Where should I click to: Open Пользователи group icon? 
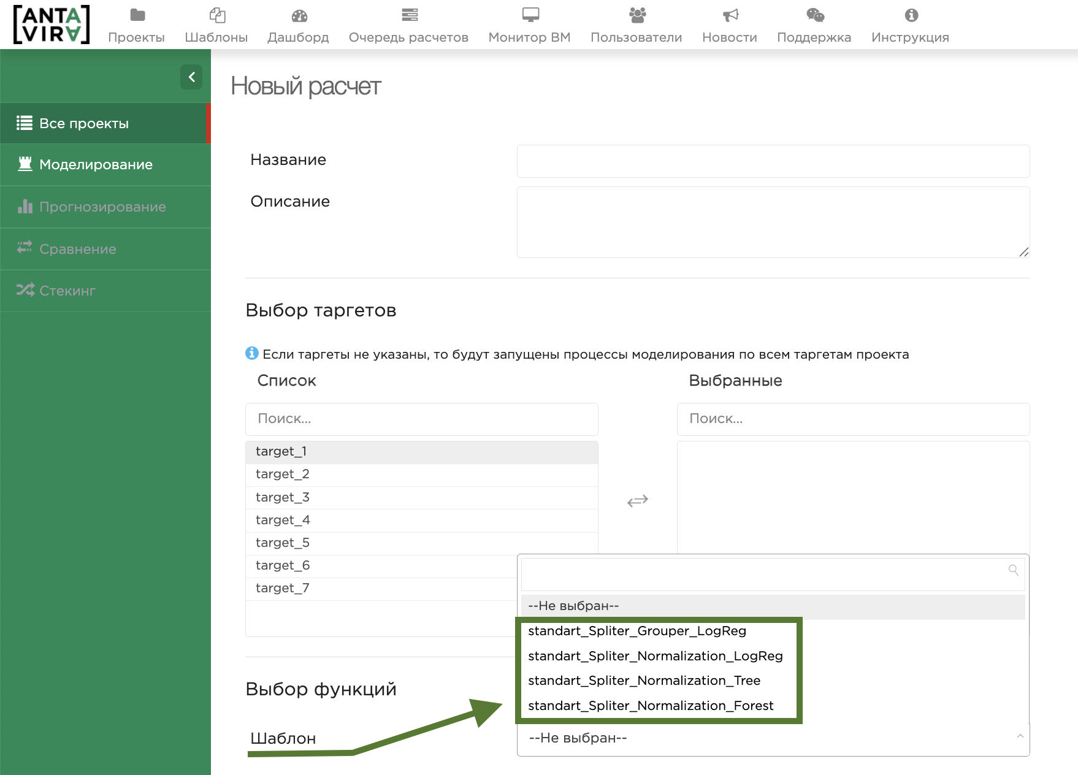(x=637, y=15)
